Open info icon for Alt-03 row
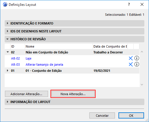149x122 pixels. coord(136,64)
